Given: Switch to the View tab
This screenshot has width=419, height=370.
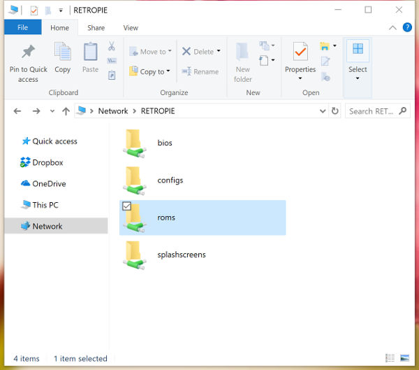Looking at the screenshot, I should click(x=131, y=28).
